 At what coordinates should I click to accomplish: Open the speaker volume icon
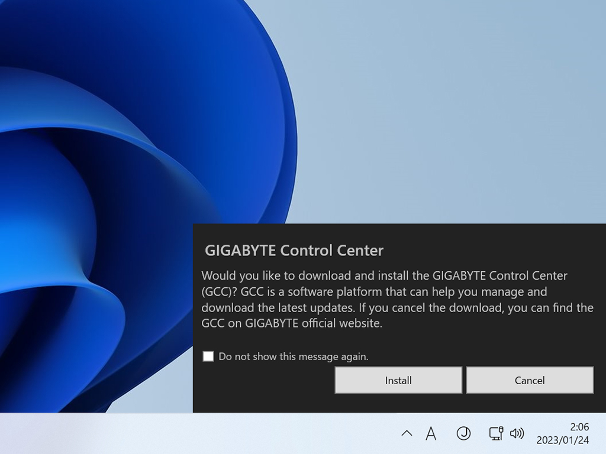[517, 433]
